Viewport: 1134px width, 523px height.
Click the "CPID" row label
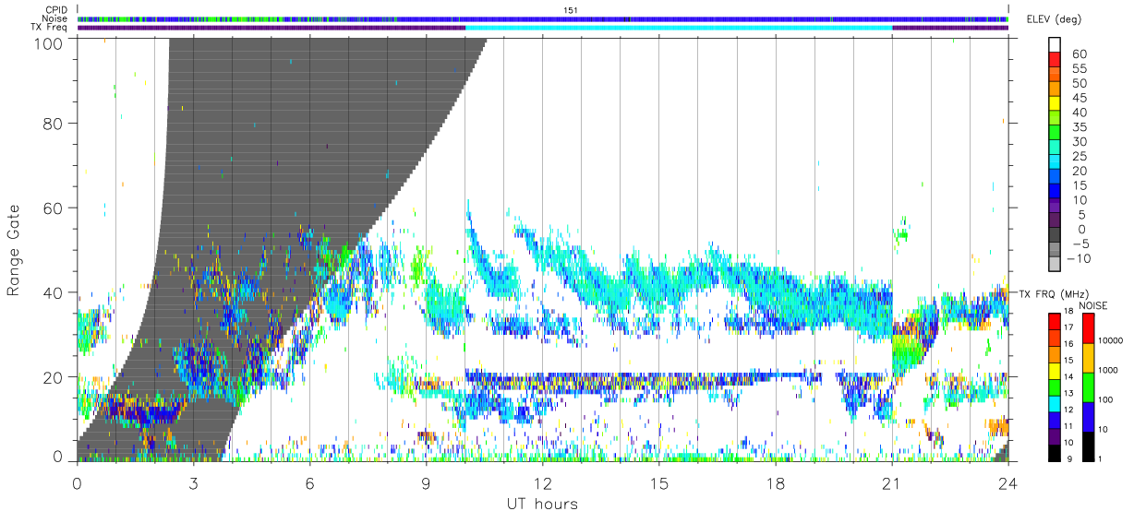(x=57, y=10)
